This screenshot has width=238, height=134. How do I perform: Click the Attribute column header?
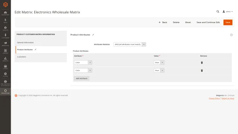78,56
